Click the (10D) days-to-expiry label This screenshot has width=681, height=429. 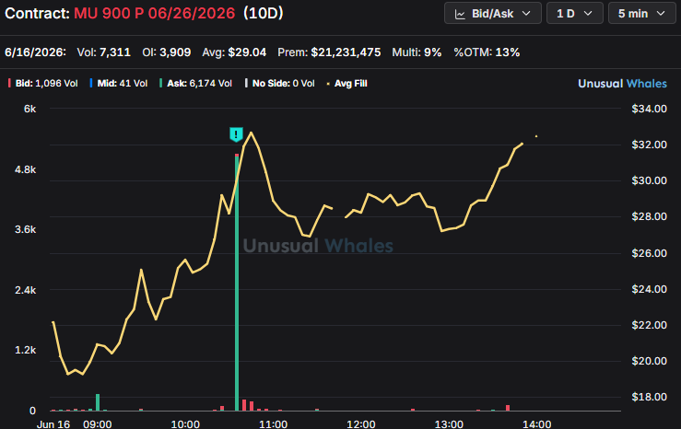pos(264,14)
